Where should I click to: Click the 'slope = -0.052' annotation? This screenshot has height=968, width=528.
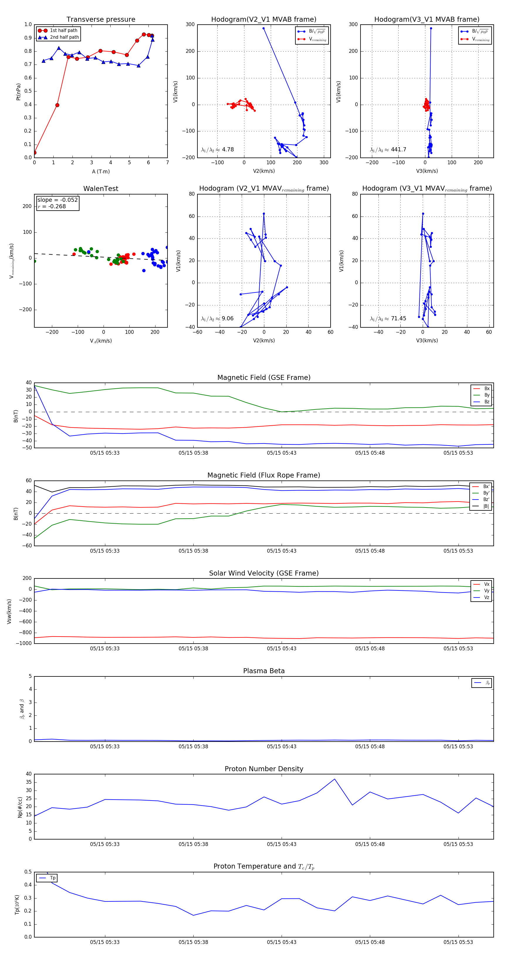pos(57,200)
